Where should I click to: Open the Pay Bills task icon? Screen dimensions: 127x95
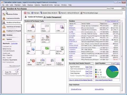pos(45,50)
